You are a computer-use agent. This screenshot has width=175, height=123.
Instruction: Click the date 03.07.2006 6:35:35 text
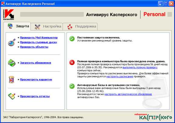click(x=90, y=67)
